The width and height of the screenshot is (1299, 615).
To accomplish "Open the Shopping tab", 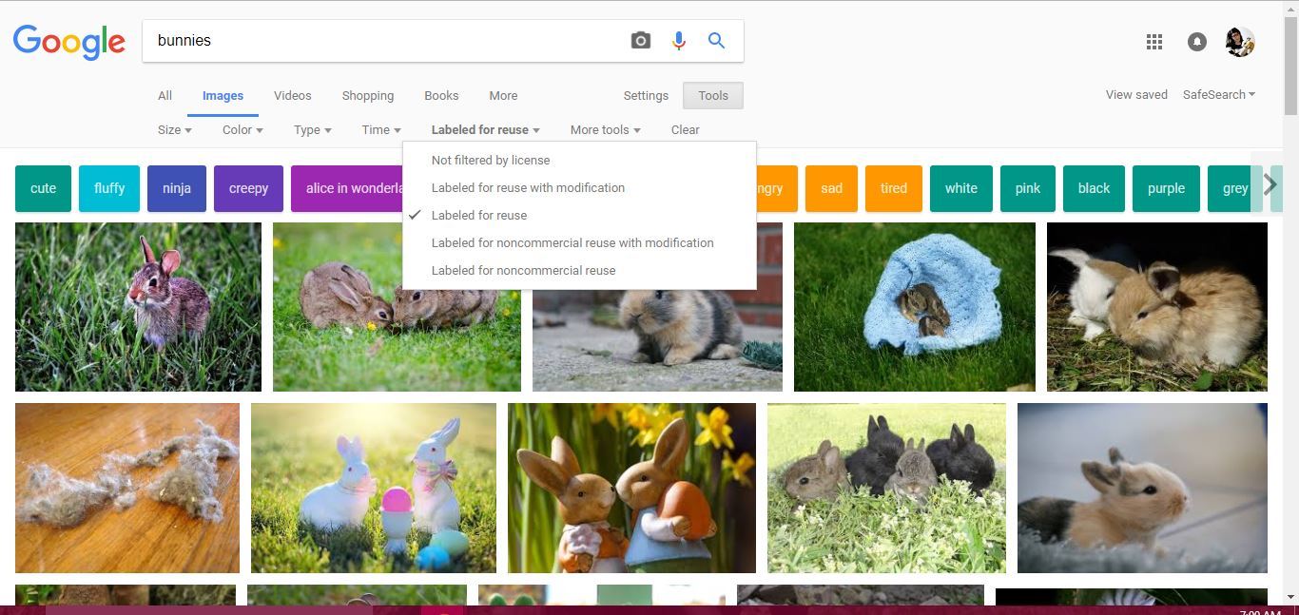I will pos(368,96).
